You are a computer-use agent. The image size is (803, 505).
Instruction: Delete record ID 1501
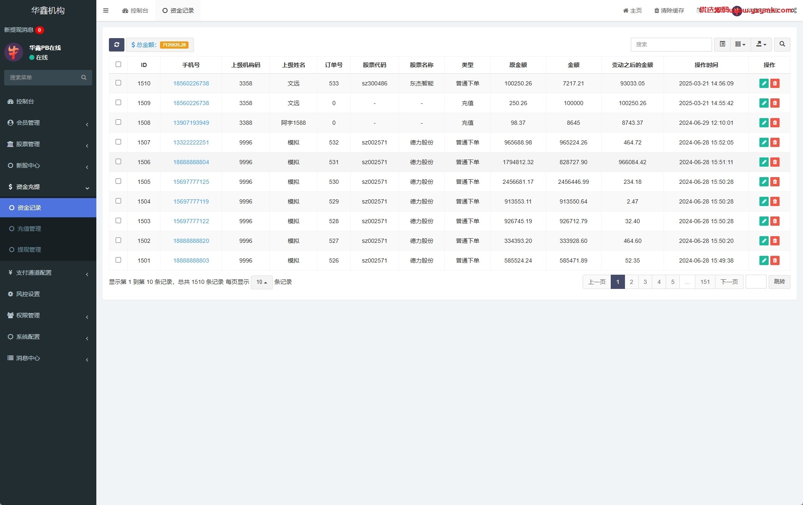click(775, 260)
